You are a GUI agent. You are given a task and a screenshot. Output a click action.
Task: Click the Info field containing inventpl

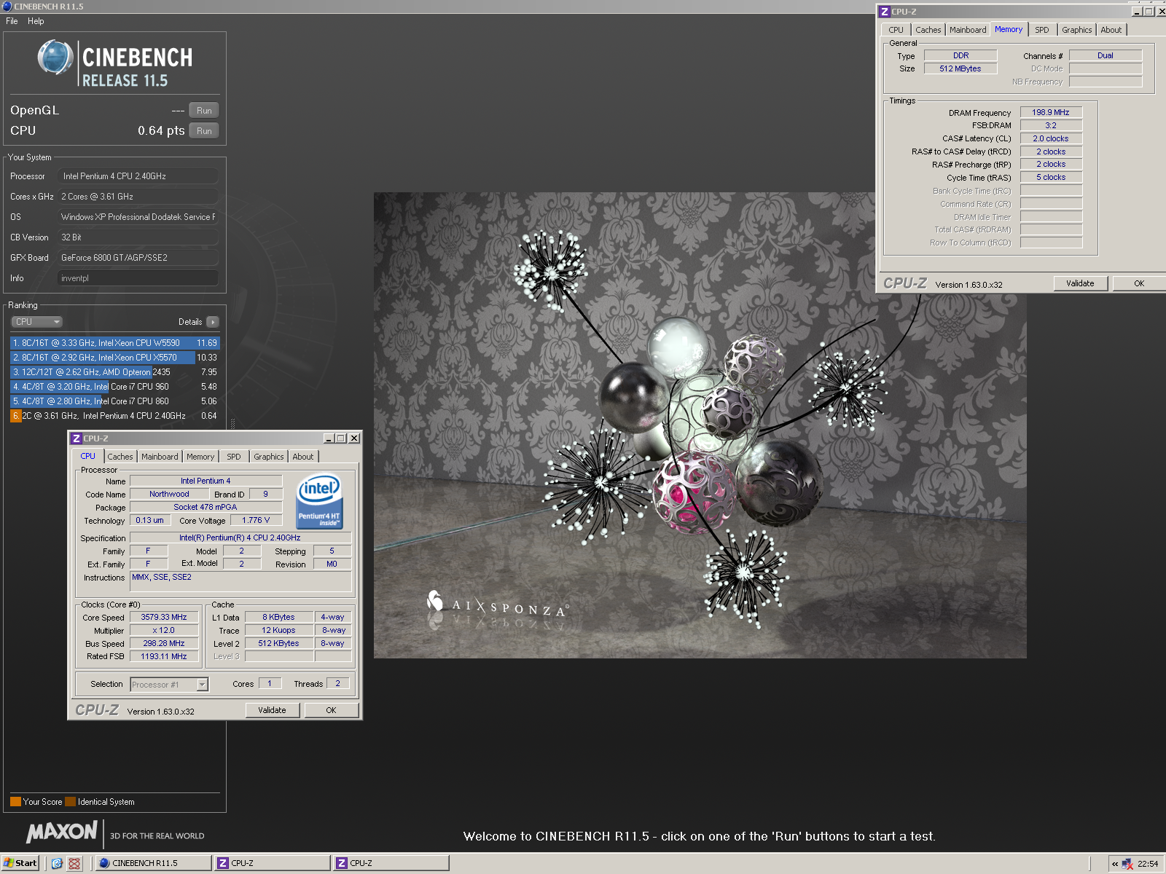pyautogui.click(x=138, y=278)
